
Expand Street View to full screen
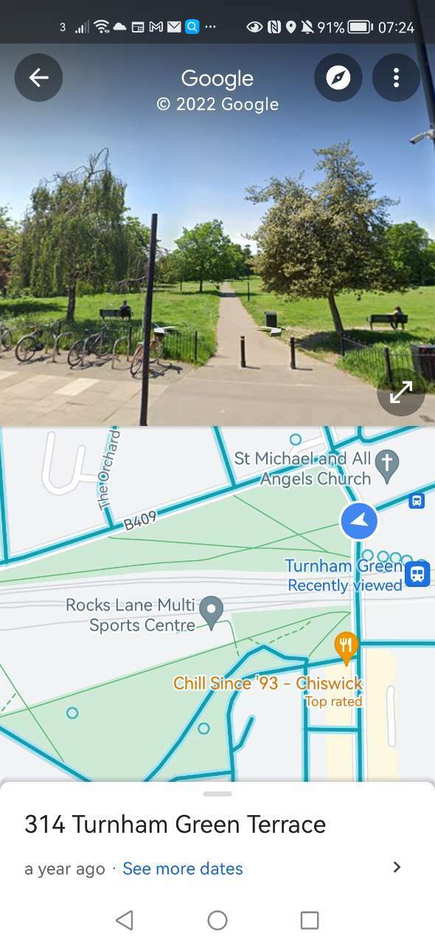401,393
